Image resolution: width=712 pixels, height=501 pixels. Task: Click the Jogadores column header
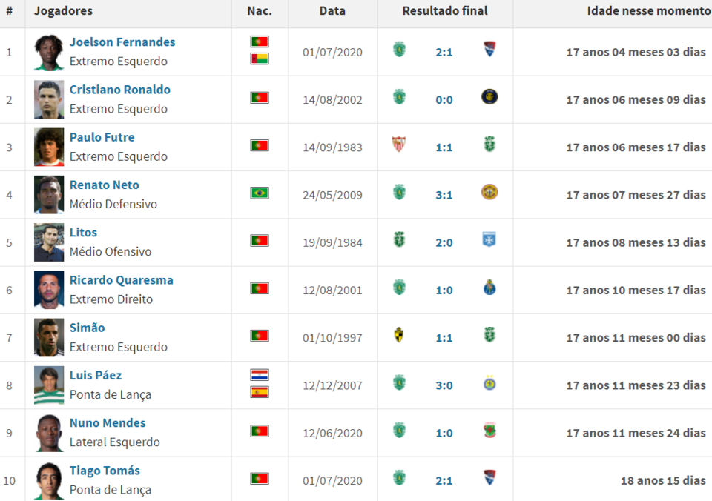(x=64, y=11)
